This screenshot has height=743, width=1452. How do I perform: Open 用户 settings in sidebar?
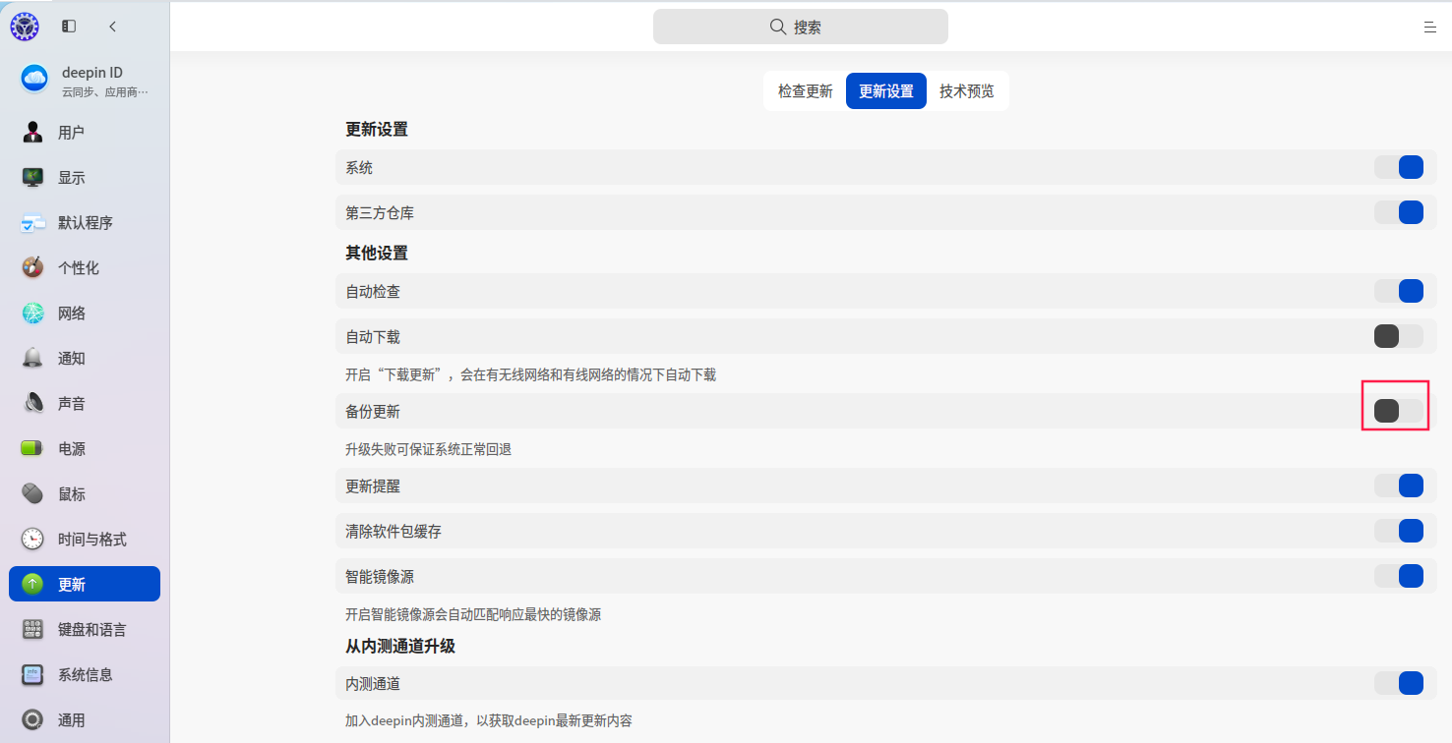point(85,133)
